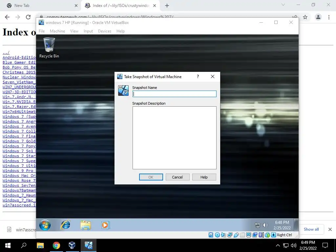Open a new Chrome tab with plus button
This screenshot has height=252, width=336.
click(167, 6)
